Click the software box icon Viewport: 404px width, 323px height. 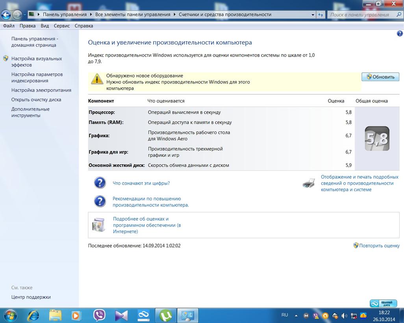[99, 225]
